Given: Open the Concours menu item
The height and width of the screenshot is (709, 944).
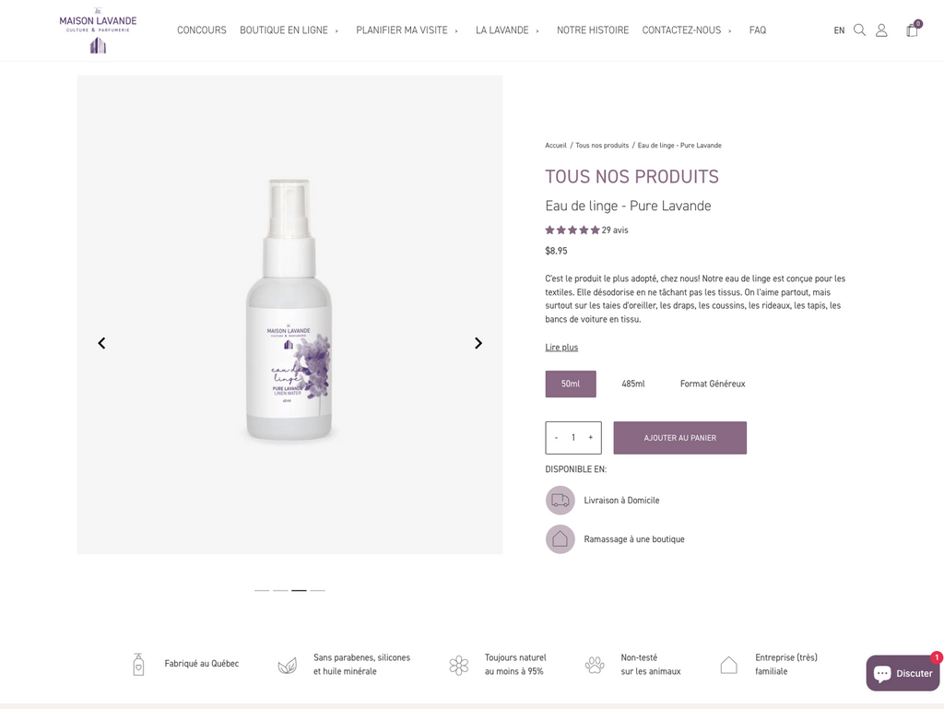Looking at the screenshot, I should tap(202, 30).
